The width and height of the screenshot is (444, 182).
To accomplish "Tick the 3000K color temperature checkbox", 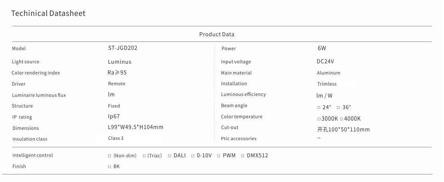I will tap(319, 119).
